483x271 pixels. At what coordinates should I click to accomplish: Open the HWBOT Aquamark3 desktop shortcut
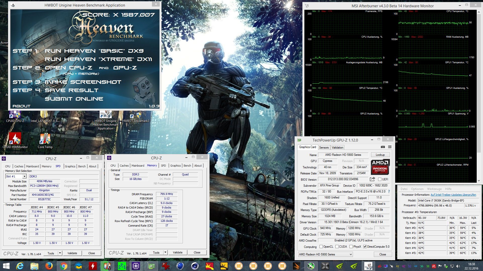click(136, 116)
